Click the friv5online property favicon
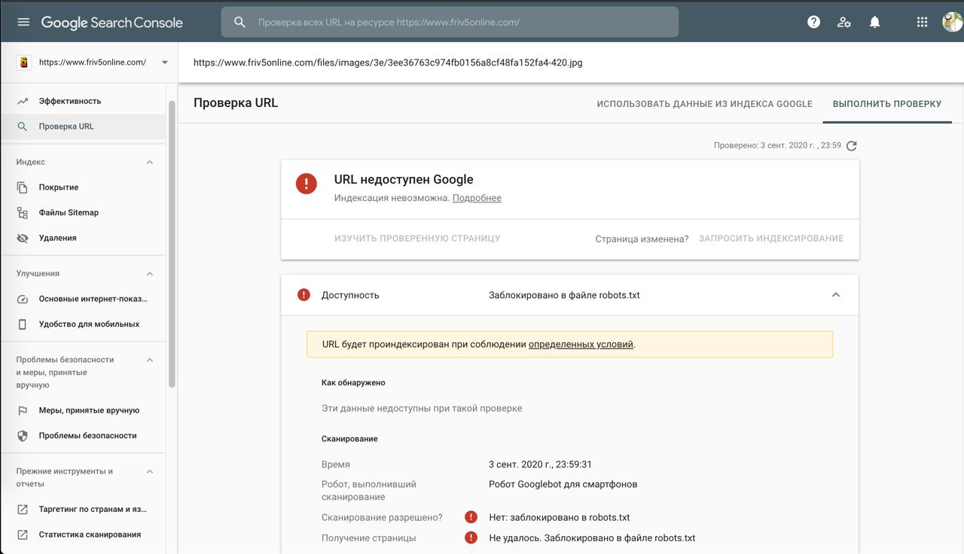Image resolution: width=964 pixels, height=554 pixels. pyautogui.click(x=23, y=62)
